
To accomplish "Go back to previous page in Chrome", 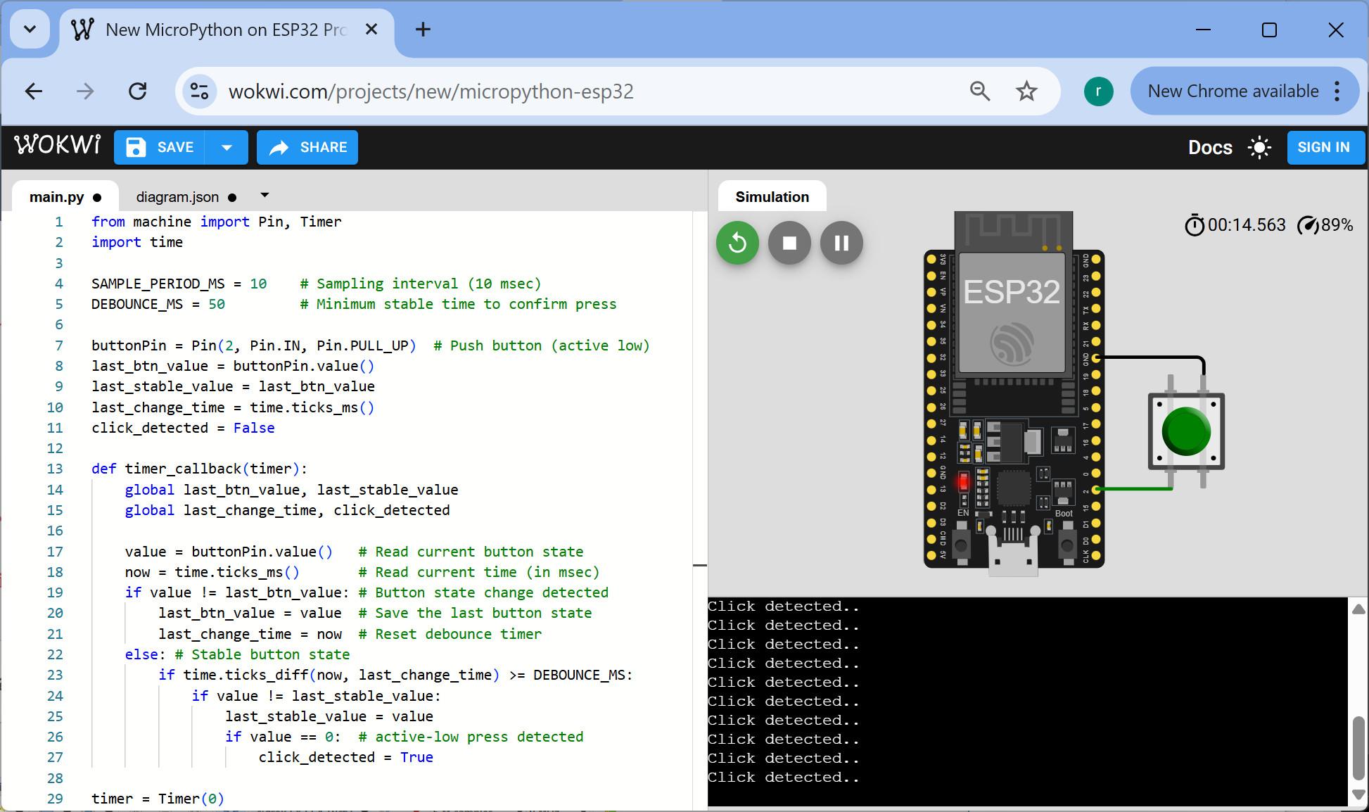I will (x=34, y=91).
